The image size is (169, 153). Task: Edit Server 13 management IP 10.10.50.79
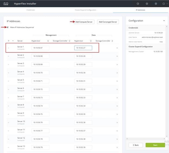pyautogui.click(x=40, y=147)
